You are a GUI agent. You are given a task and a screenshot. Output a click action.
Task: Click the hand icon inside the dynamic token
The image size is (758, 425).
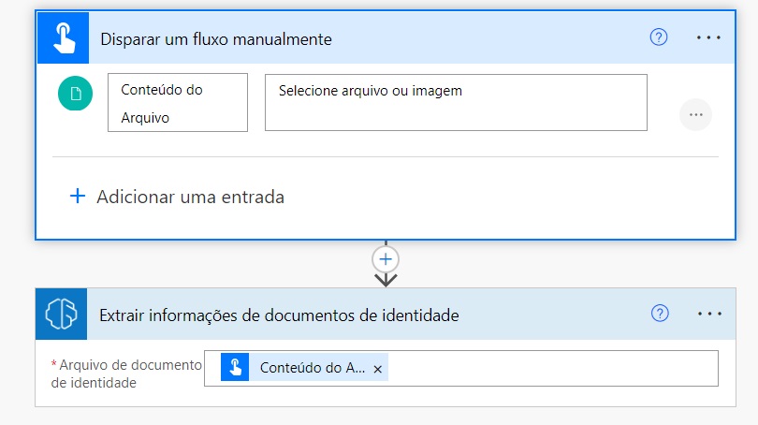click(x=236, y=369)
